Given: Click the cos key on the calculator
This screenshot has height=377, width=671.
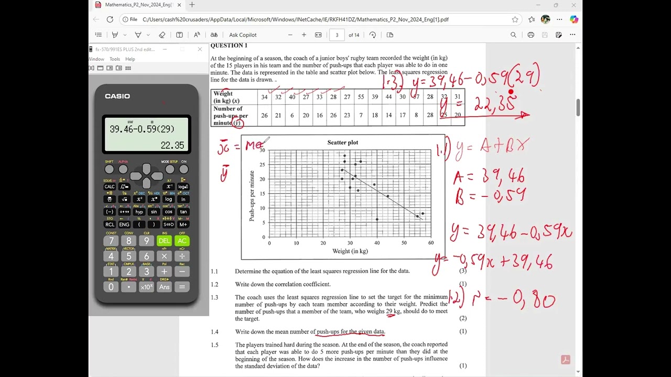Looking at the screenshot, I should pos(168,212).
